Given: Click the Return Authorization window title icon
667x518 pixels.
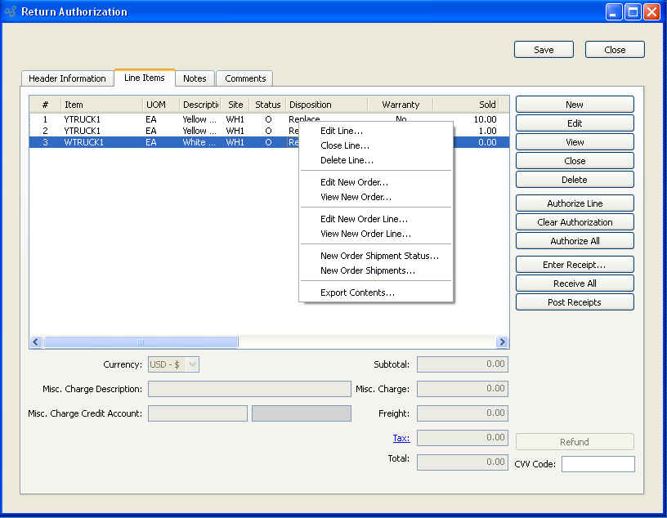Looking at the screenshot, I should tap(11, 12).
